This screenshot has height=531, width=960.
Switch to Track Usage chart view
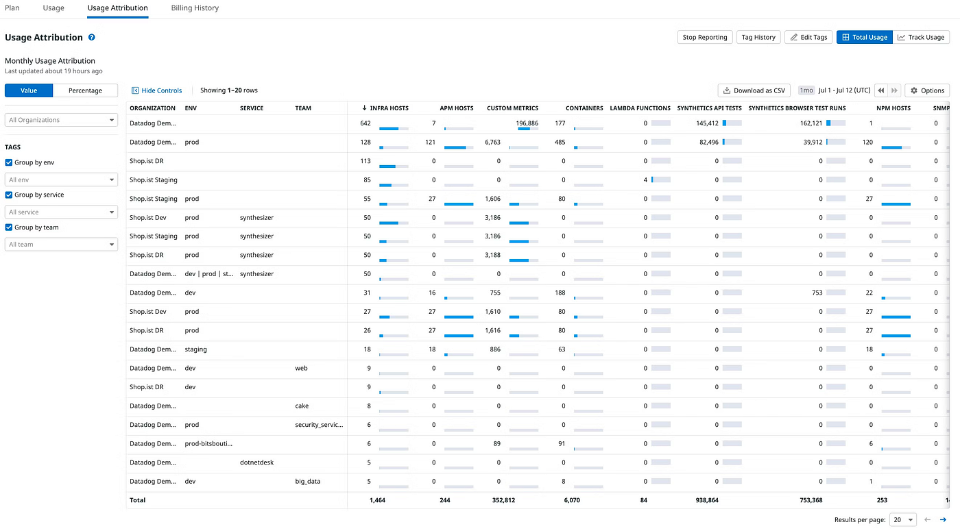tap(920, 38)
